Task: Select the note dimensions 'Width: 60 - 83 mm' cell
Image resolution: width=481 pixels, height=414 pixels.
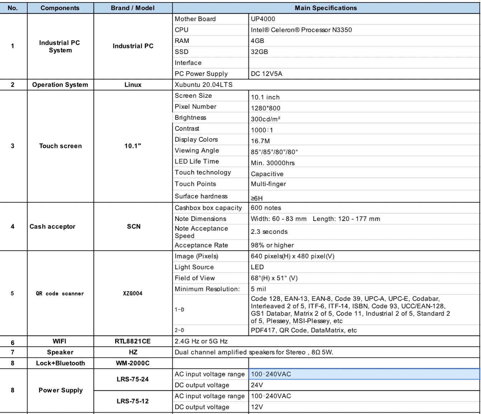Action: coord(364,219)
